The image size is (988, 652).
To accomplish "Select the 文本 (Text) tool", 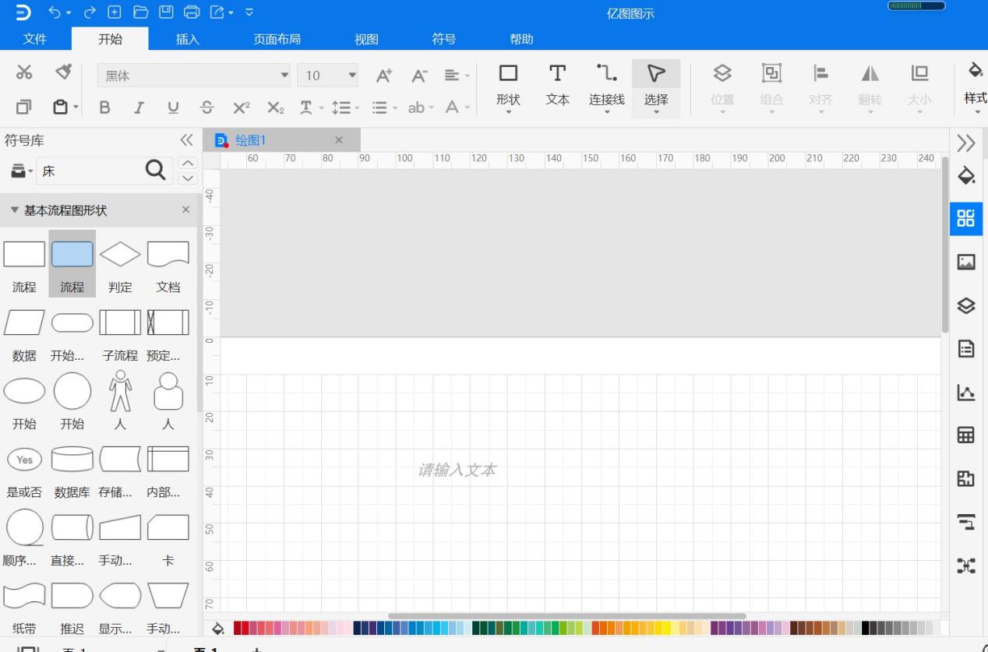I will pyautogui.click(x=557, y=85).
